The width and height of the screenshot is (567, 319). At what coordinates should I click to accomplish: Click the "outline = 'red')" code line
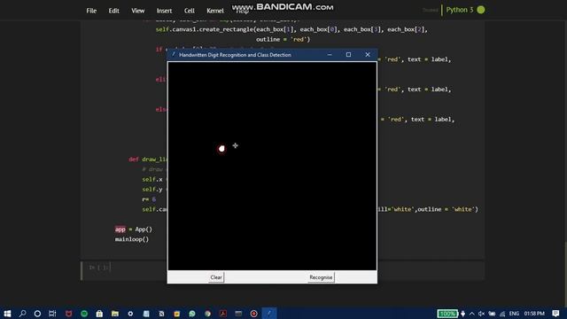(283, 39)
